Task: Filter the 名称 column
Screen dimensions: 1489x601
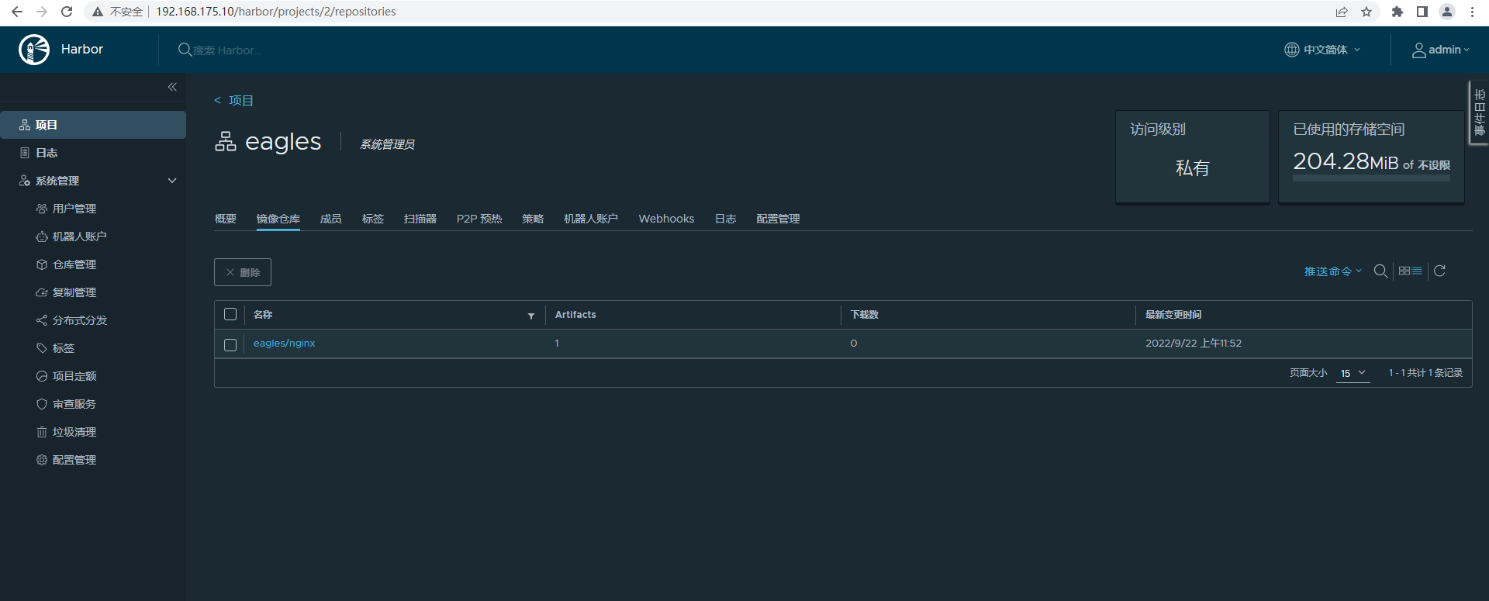Action: pos(531,316)
